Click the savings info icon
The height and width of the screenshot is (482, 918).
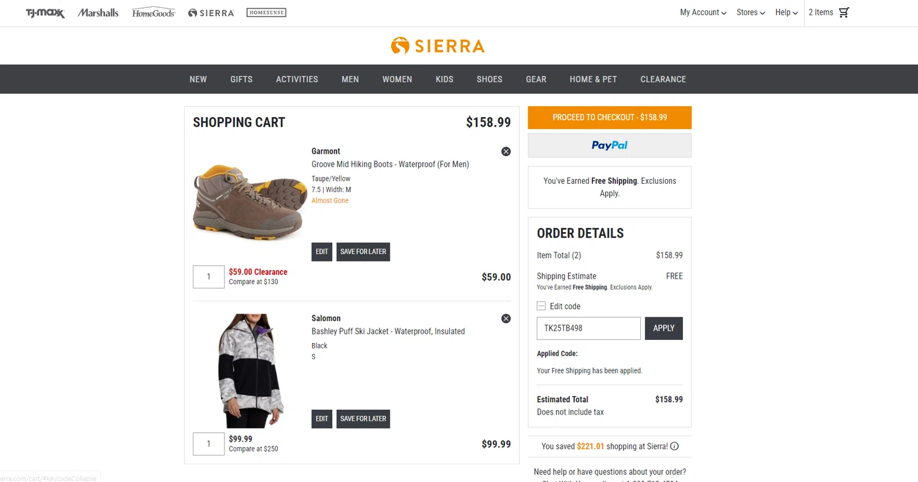[x=674, y=446]
